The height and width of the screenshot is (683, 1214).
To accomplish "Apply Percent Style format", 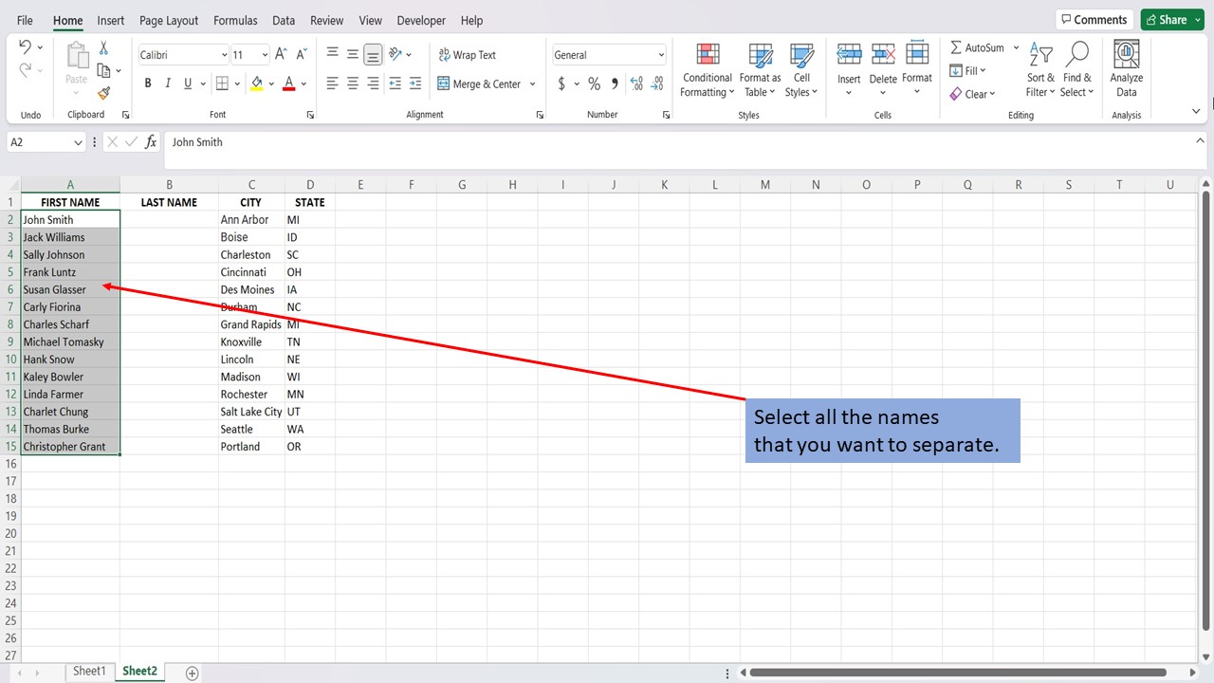I will click(x=594, y=83).
